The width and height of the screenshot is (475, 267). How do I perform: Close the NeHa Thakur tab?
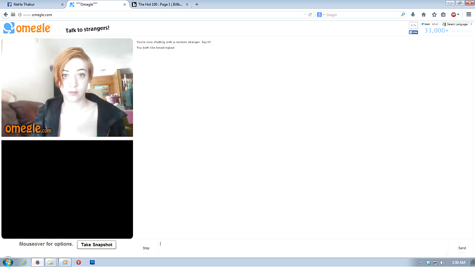click(62, 5)
